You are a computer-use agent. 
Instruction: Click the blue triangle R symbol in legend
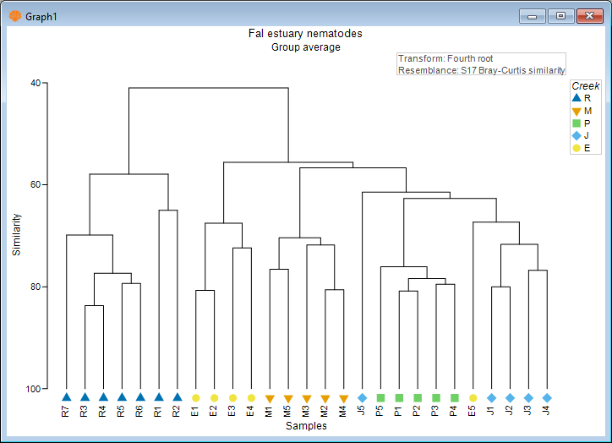click(576, 98)
